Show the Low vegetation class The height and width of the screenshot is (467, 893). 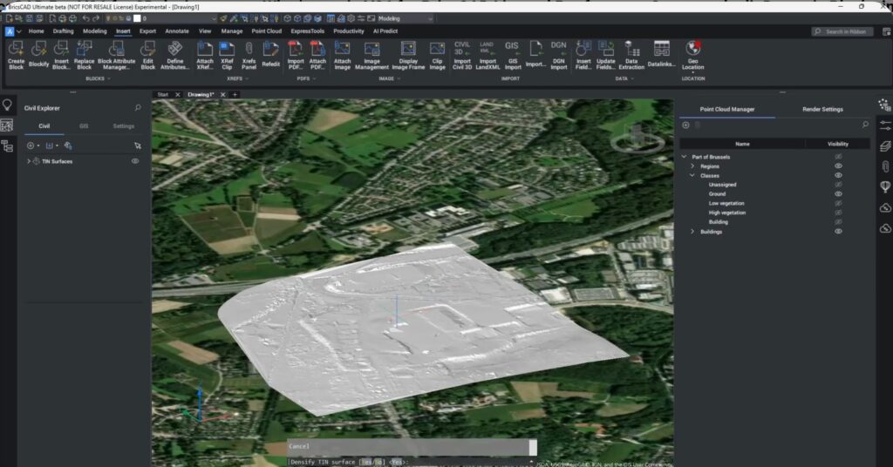pyautogui.click(x=838, y=203)
